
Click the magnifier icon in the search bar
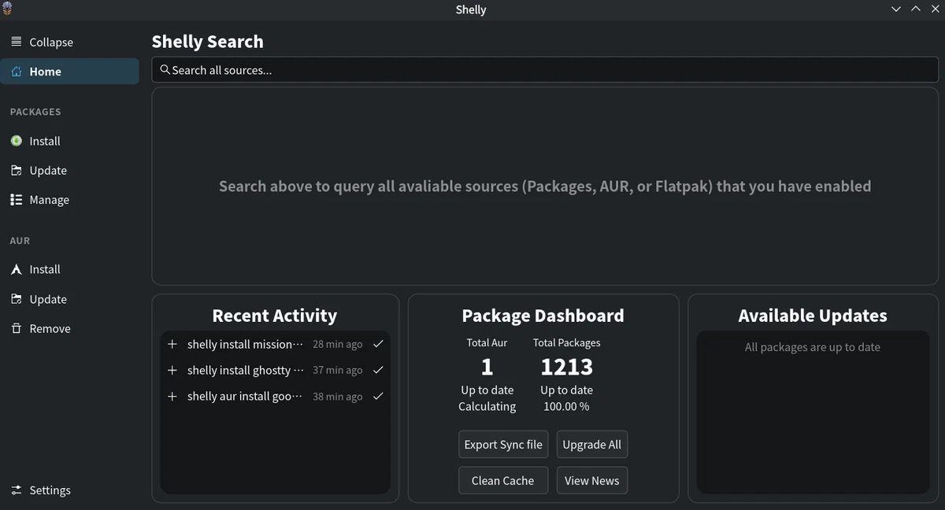(165, 70)
